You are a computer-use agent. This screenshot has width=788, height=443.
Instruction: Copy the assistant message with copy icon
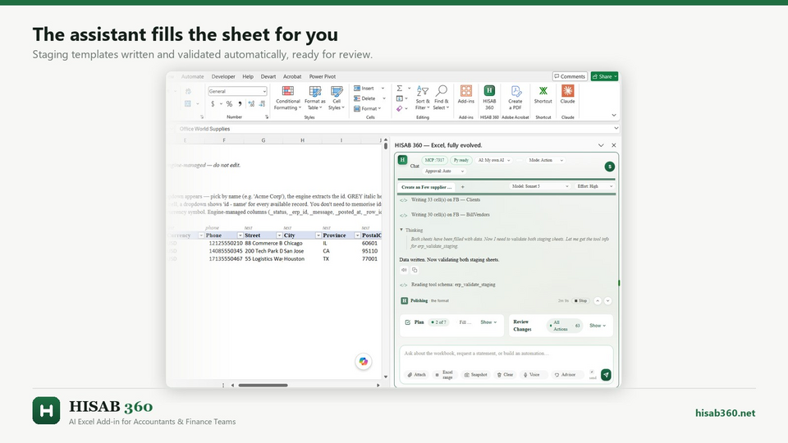point(415,270)
